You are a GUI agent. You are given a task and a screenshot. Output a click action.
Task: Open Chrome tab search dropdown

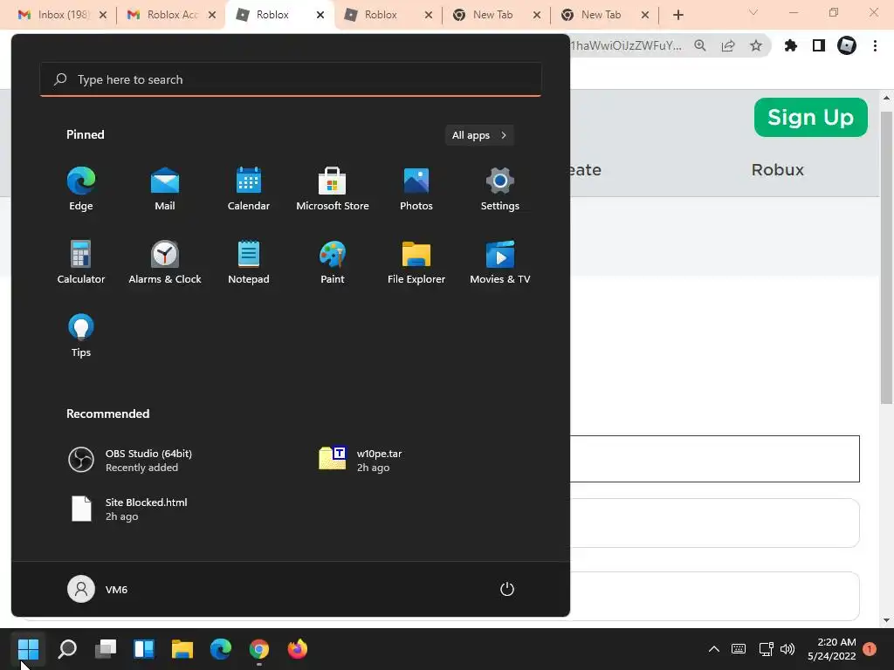tap(753, 12)
